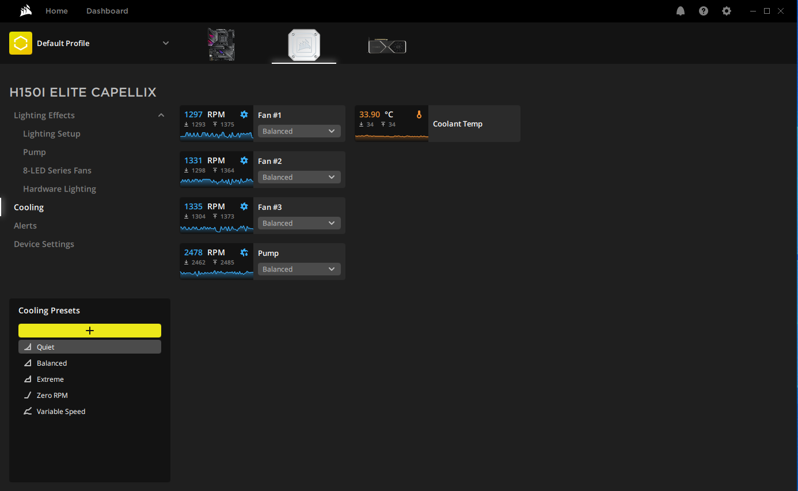Select the Quiet cooling preset
Image resolution: width=798 pixels, height=491 pixels.
(x=90, y=347)
